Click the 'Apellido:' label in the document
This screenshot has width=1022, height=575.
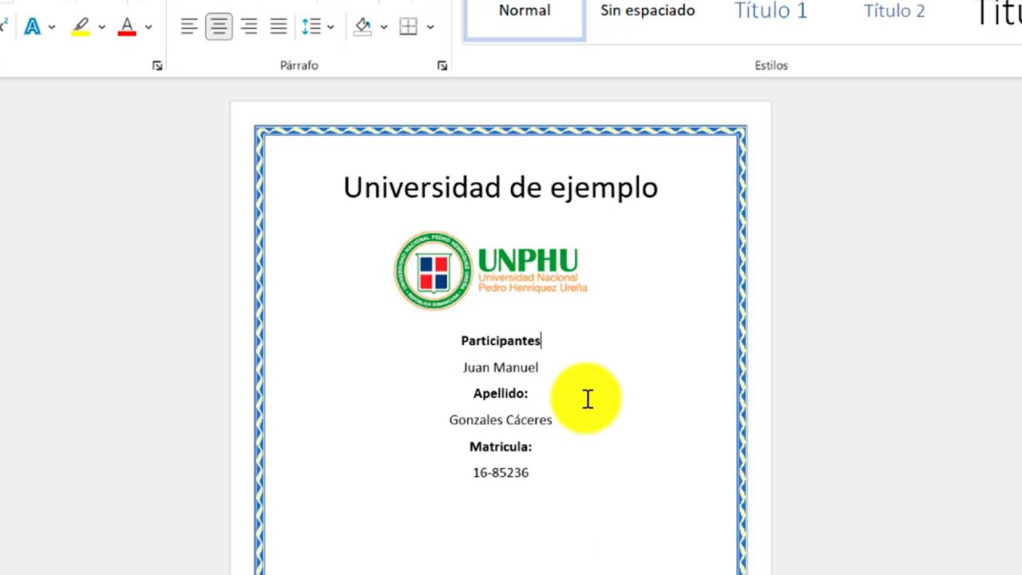[x=501, y=394]
